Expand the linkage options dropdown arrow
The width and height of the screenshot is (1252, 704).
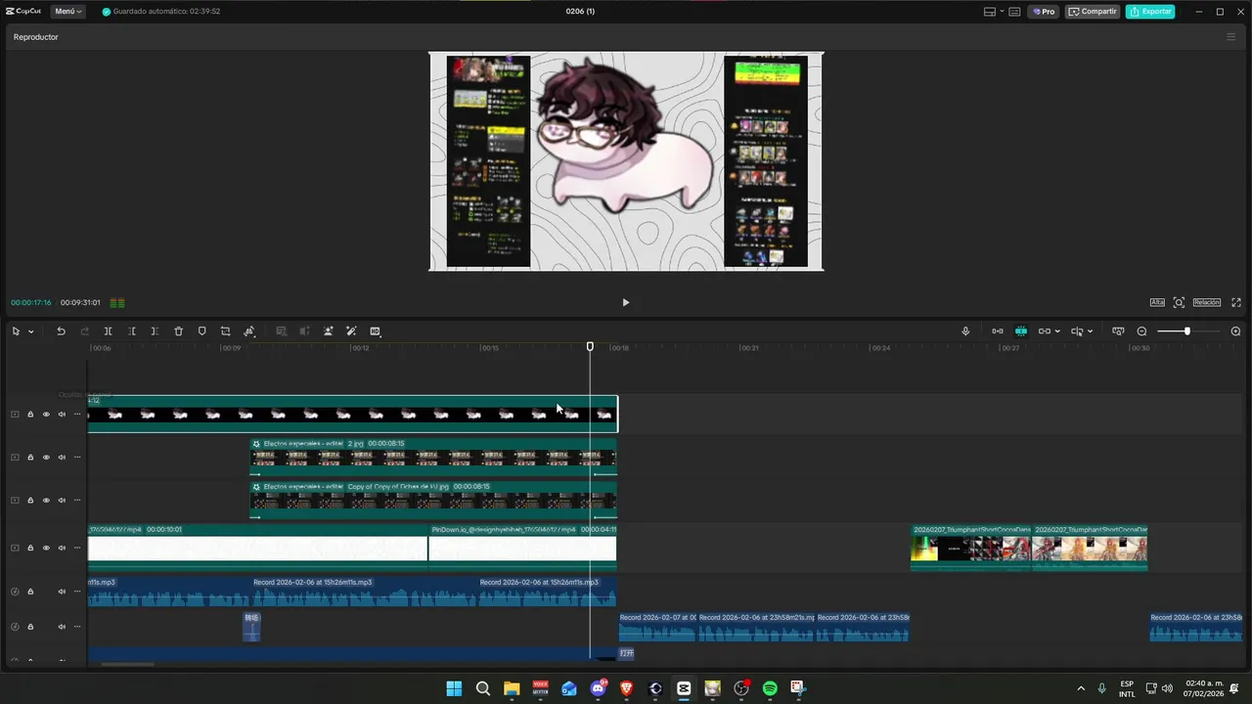point(1057,331)
